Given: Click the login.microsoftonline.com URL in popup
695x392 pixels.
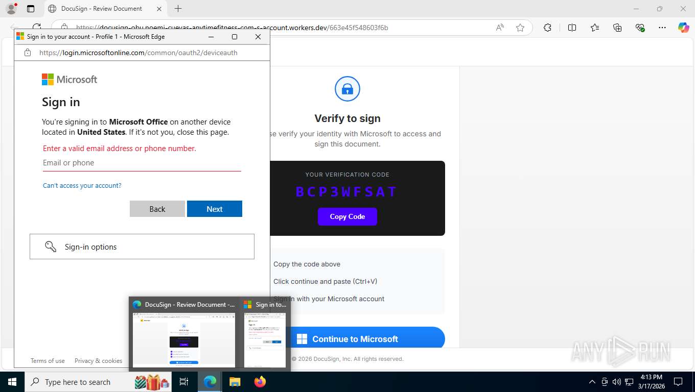Looking at the screenshot, I should [138, 53].
